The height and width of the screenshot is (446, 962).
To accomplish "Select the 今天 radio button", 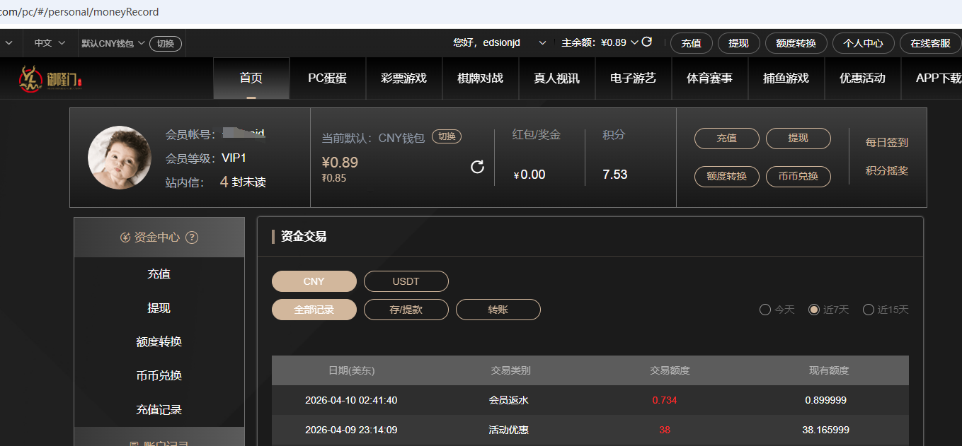I will (765, 310).
